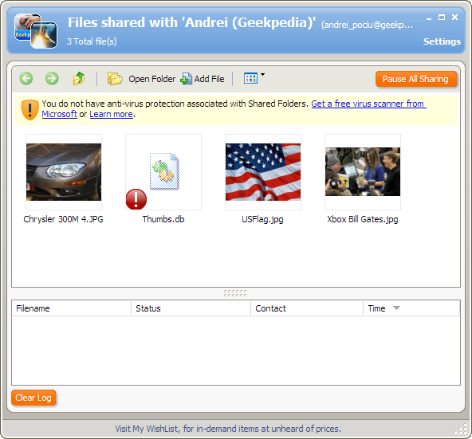Follow the free virus scanner link
Viewport: 472px width, 439px height.
[x=368, y=104]
